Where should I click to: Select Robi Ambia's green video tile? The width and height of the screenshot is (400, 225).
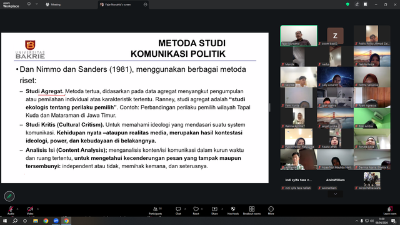(x=372, y=118)
